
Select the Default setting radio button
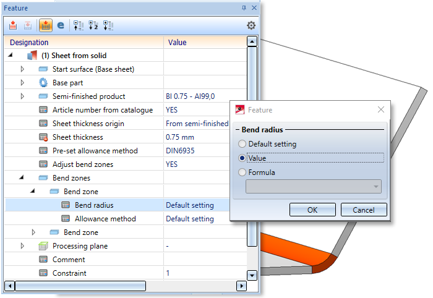(242, 144)
